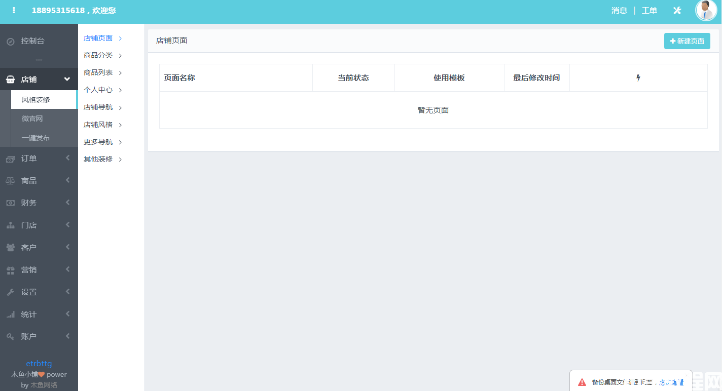Click the 设置 wrench icon

[10, 292]
